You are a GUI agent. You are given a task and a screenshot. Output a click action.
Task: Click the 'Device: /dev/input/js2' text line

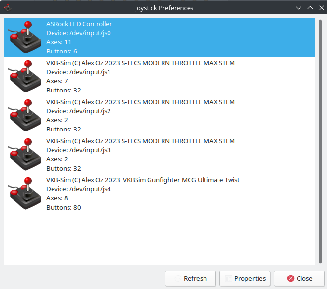pyautogui.click(x=78, y=111)
